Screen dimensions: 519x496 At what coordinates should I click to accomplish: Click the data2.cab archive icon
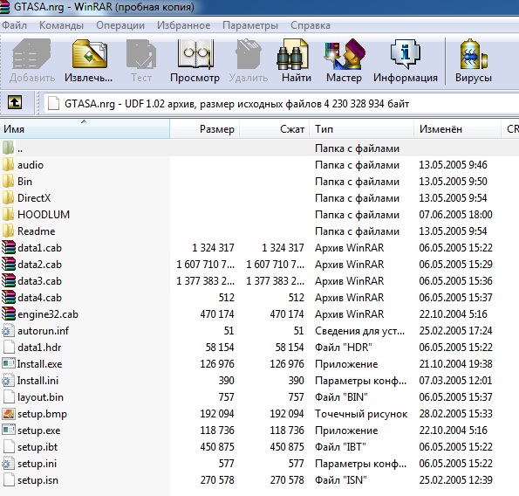(8, 264)
